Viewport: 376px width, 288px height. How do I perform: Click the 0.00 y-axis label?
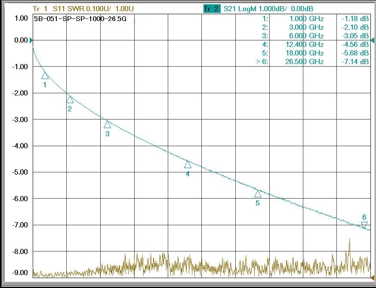pos(22,40)
